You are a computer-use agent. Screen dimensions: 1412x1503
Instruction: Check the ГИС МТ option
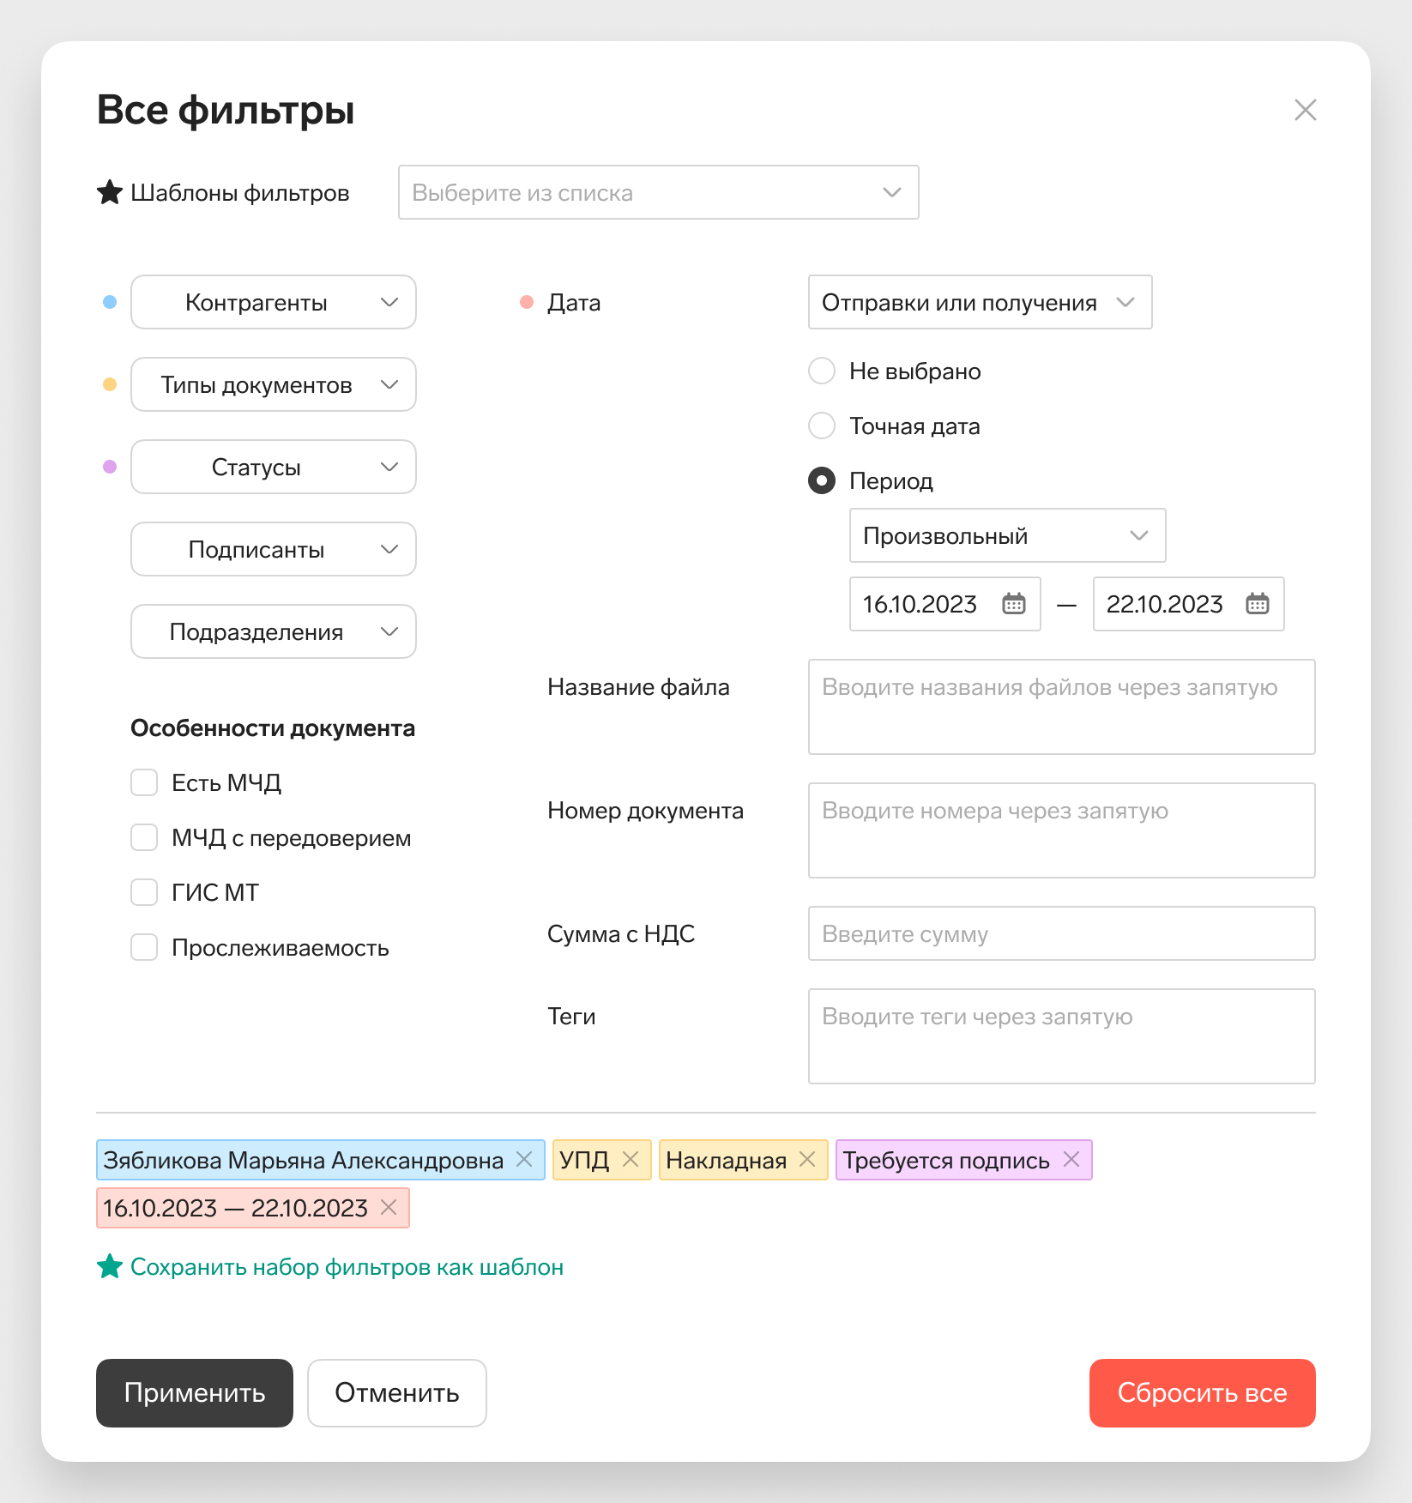[x=144, y=892]
